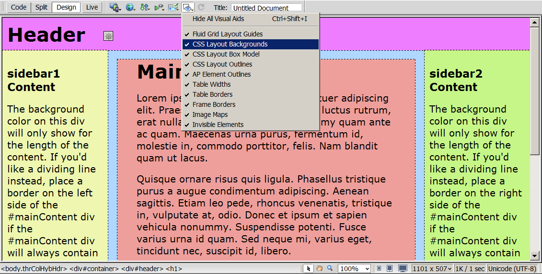Toggle Frame Borders visual aid
Image resolution: width=542 pixels, height=274 pixels.
click(250, 104)
